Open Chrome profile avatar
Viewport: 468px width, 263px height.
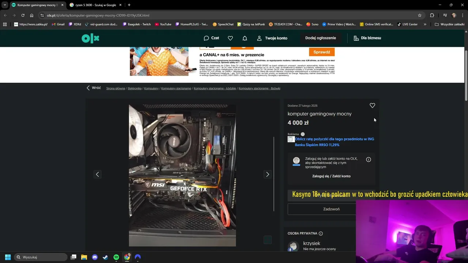[454, 15]
